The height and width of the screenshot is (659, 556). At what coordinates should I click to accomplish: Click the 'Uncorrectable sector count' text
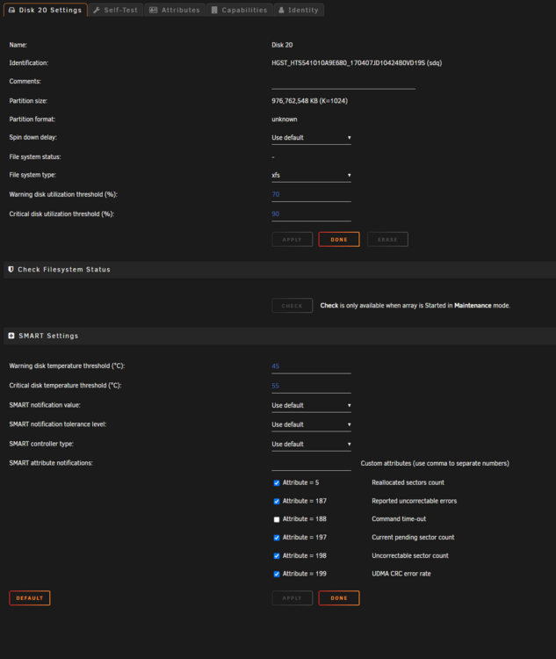(x=410, y=555)
